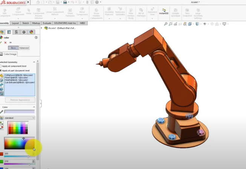Viewport: 246px width, 169px height.
Task: Click the Instant3D tool in the ribbon
Action: pyautogui.click(x=164, y=11)
